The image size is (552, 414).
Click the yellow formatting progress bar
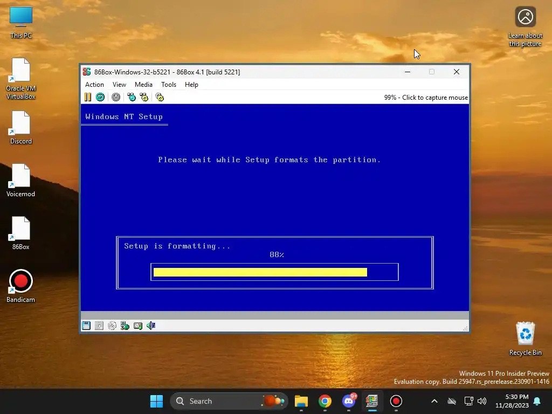(x=260, y=272)
